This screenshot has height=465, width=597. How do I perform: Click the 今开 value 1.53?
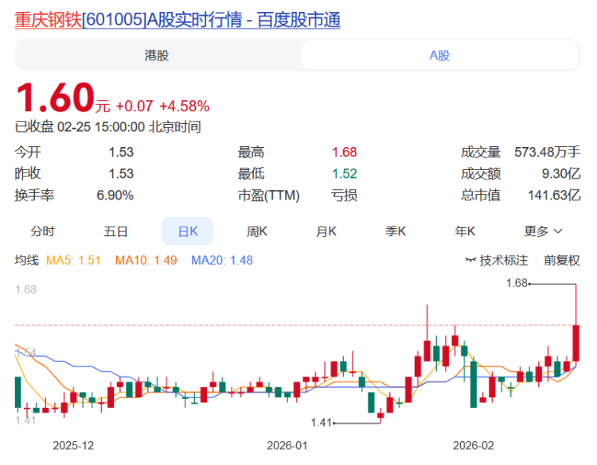point(121,153)
